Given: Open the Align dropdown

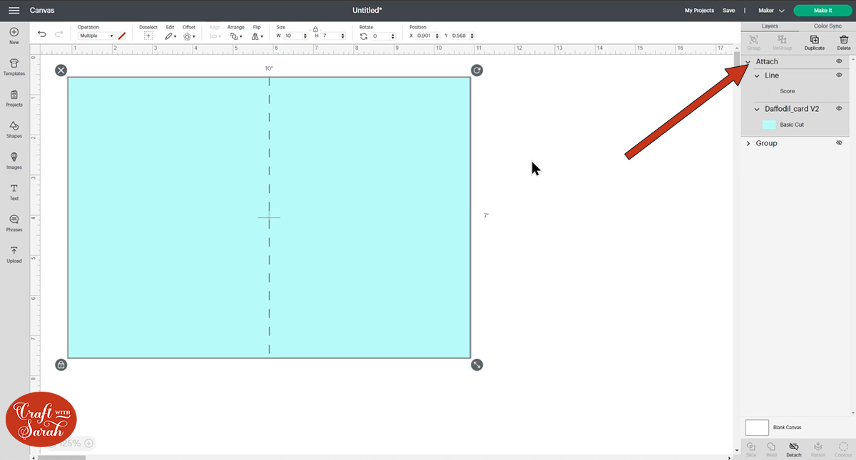Looking at the screenshot, I should pyautogui.click(x=215, y=36).
